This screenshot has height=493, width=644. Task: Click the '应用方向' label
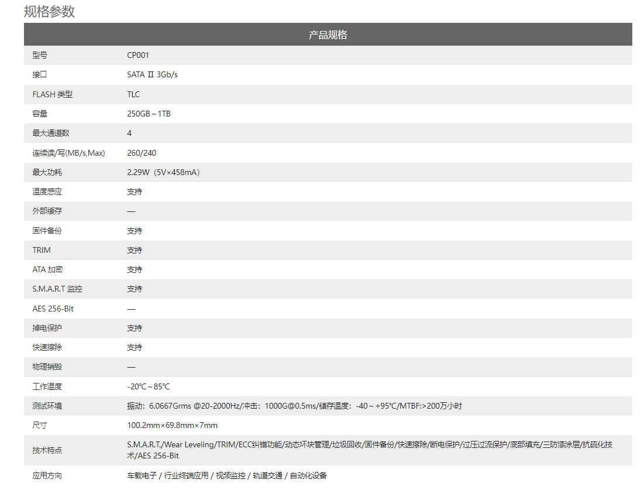tap(47, 476)
